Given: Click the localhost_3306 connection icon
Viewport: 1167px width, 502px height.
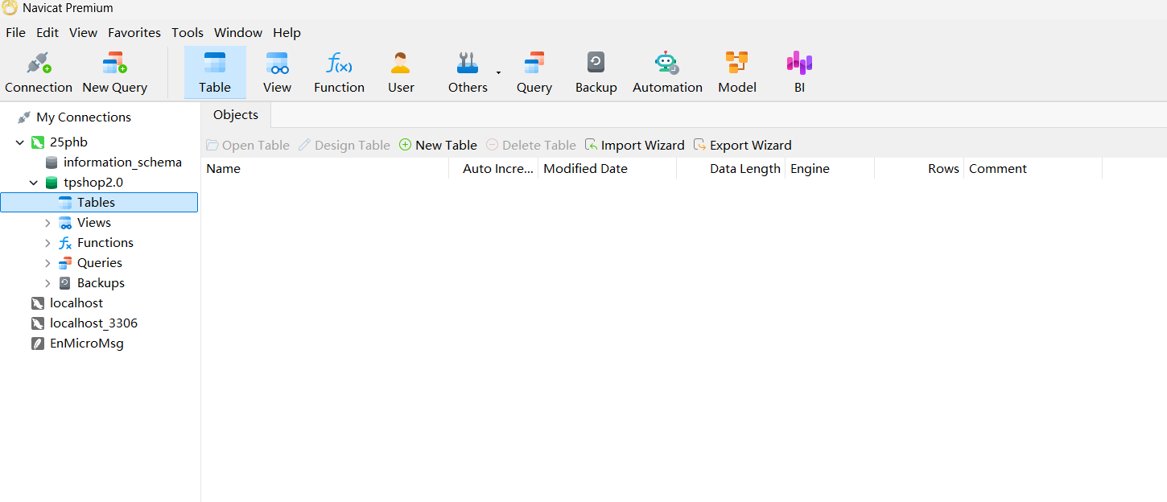Looking at the screenshot, I should point(38,323).
